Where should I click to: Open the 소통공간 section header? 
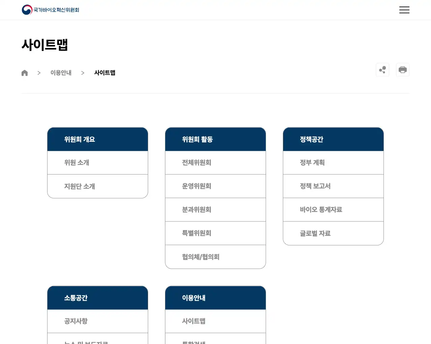pyautogui.click(x=98, y=298)
